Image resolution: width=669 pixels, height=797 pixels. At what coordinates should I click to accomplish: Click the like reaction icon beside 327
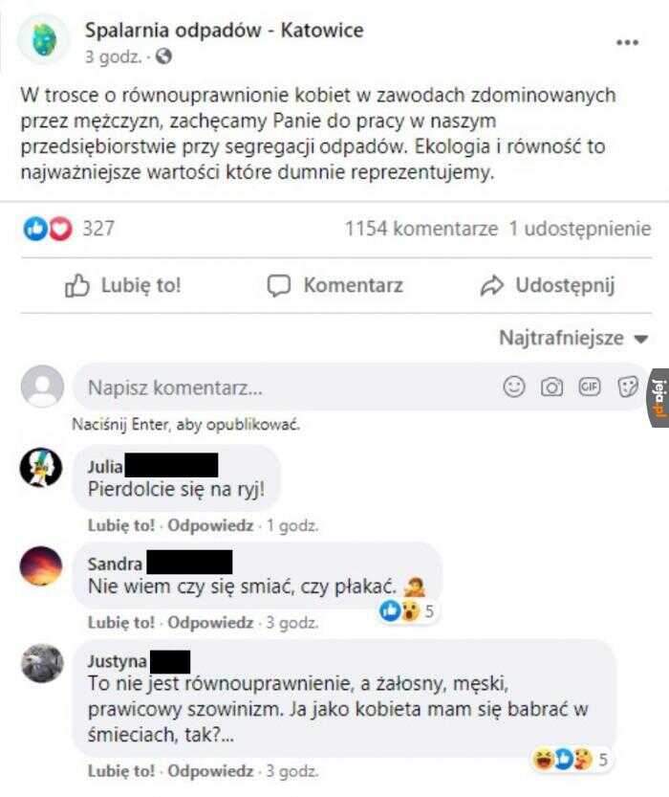tap(35, 229)
